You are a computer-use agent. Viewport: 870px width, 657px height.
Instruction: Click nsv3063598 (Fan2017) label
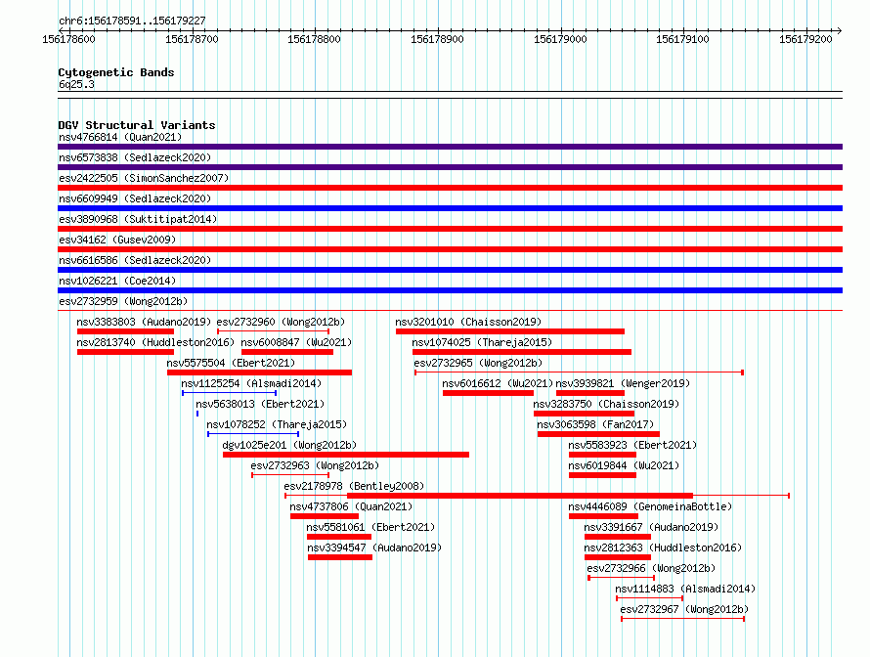(x=595, y=424)
